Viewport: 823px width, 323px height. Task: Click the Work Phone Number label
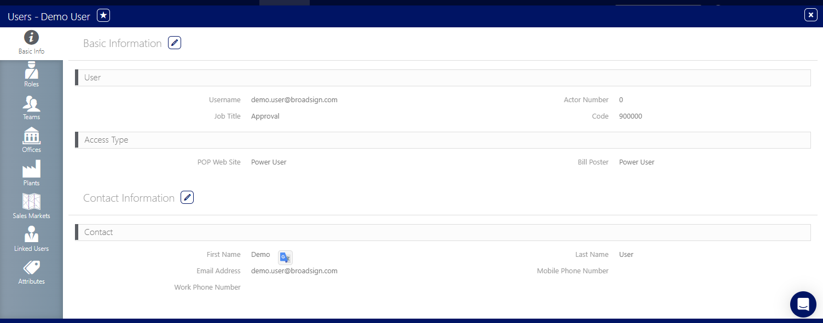[x=207, y=287]
